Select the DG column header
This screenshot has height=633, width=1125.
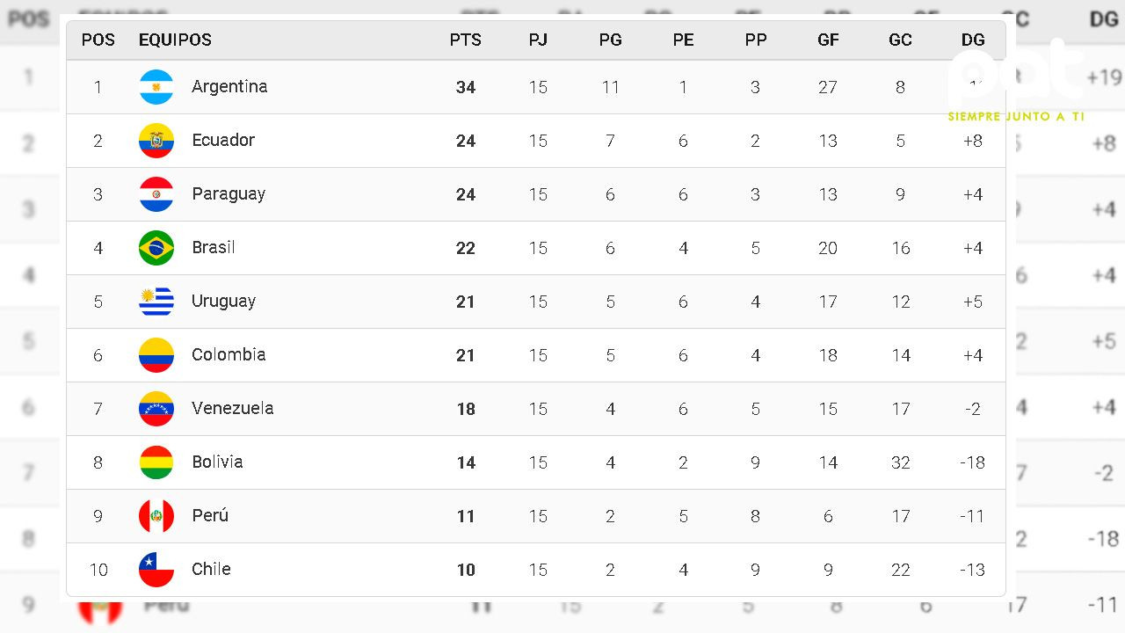(973, 40)
